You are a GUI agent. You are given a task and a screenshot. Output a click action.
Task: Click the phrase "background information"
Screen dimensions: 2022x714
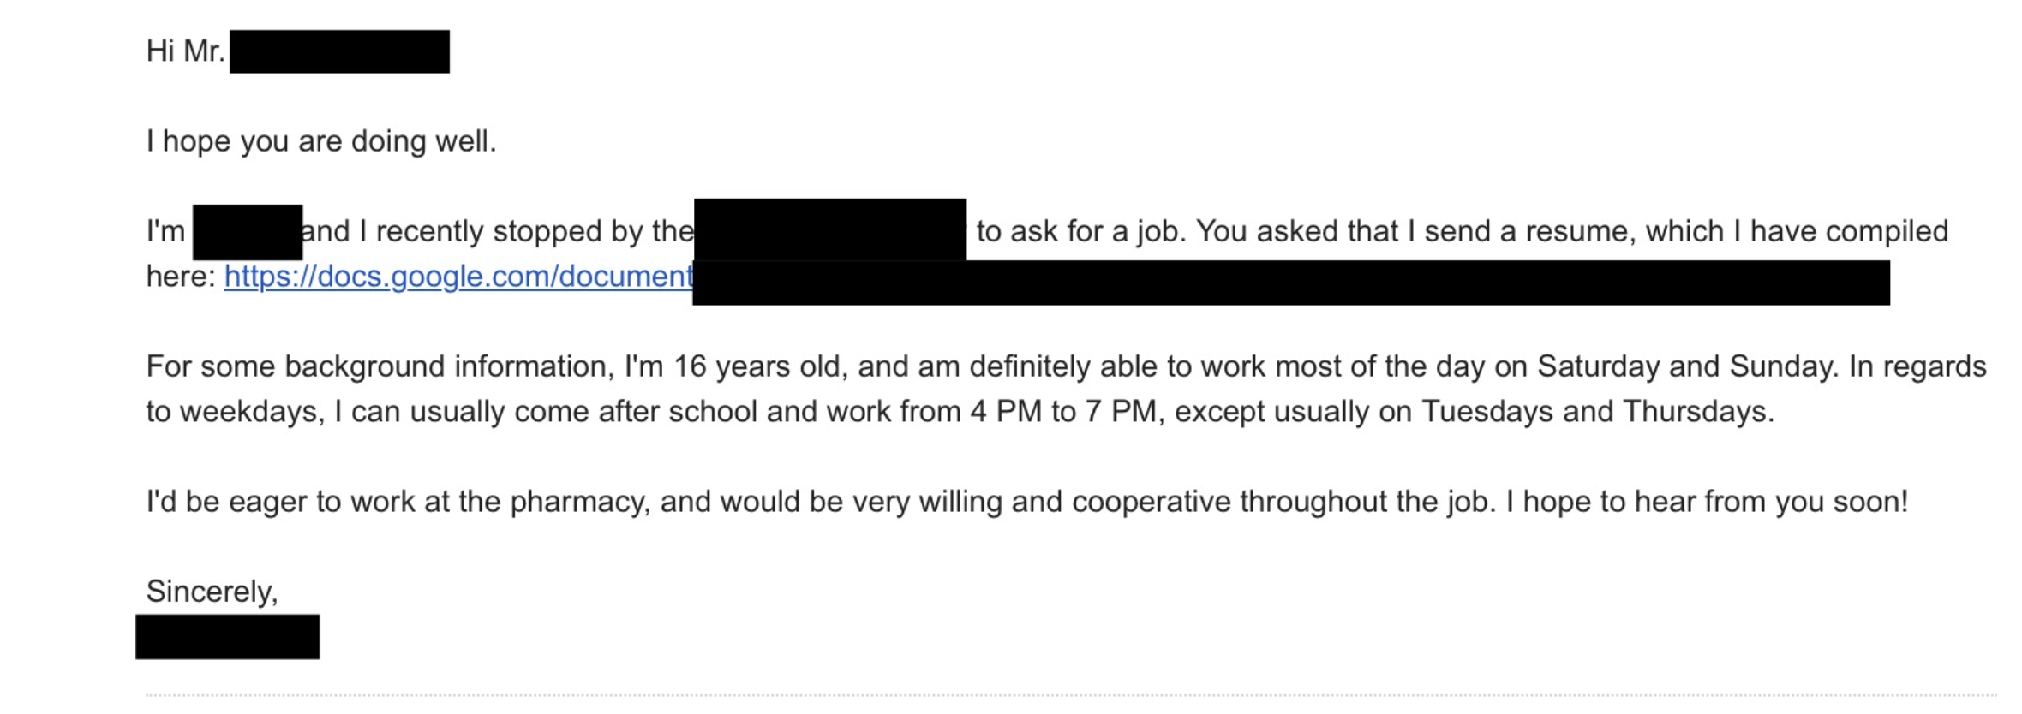[446, 366]
